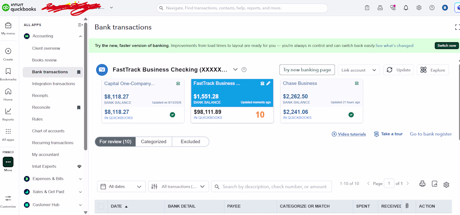Open the inbox tray icon in header
460x215 pixels.
click(x=380, y=8)
